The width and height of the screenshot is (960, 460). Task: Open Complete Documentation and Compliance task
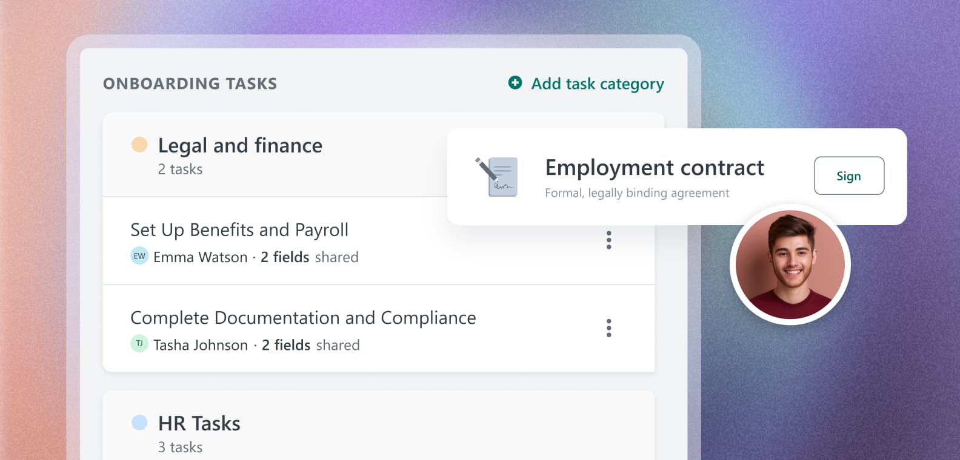click(303, 318)
